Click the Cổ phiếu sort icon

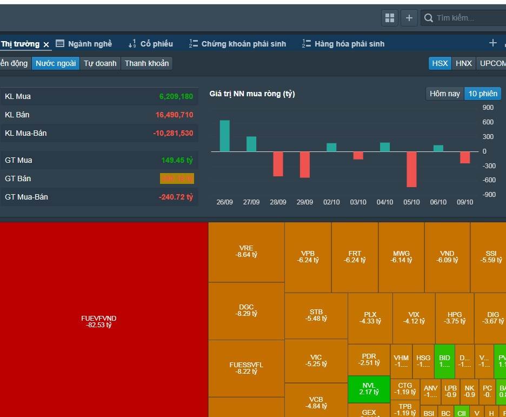[x=132, y=44]
